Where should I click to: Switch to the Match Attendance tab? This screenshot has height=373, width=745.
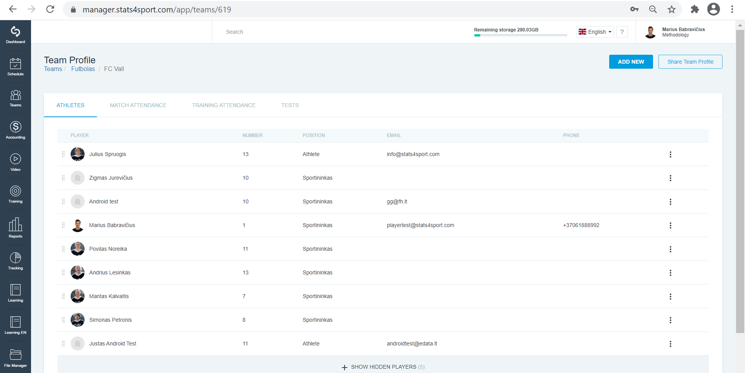click(138, 105)
